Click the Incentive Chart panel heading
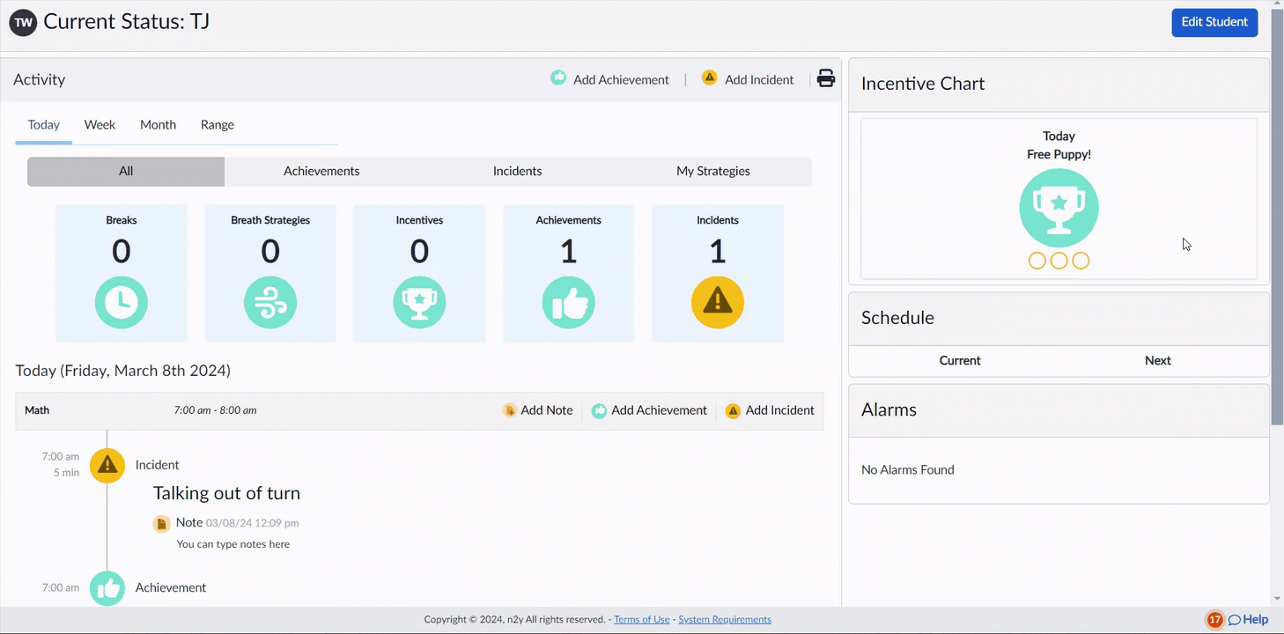 tap(923, 84)
